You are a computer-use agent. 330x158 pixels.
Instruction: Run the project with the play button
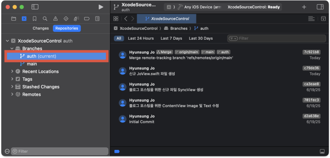pyautogui.click(x=101, y=7)
